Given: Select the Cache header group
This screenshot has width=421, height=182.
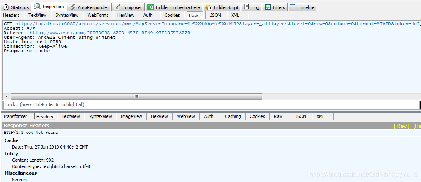Looking at the screenshot, I should (11, 140).
